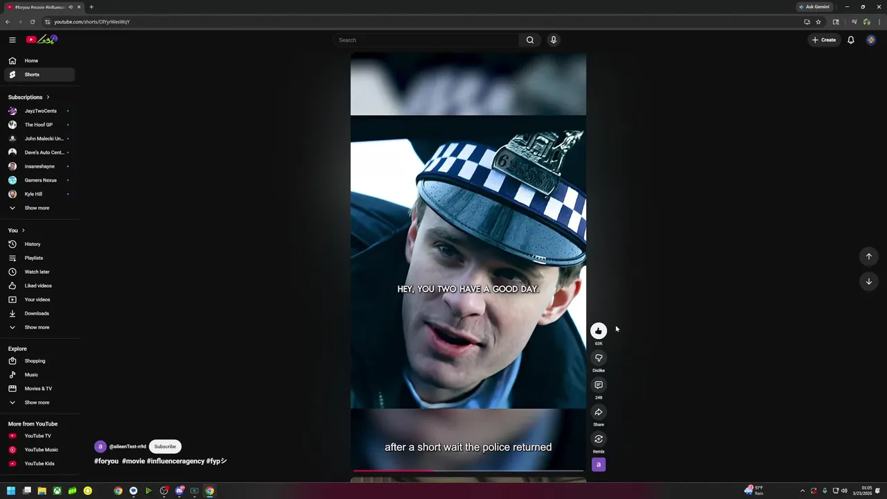
Task: Open File Explorer from taskbar
Action: point(42,491)
